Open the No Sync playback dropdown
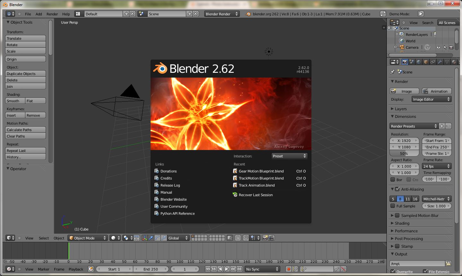 pos(262,269)
